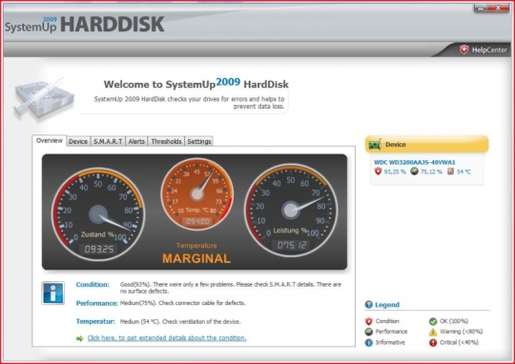Click the 075.12 digital readout
Image resolution: width=515 pixels, height=364 pixels.
click(x=291, y=245)
